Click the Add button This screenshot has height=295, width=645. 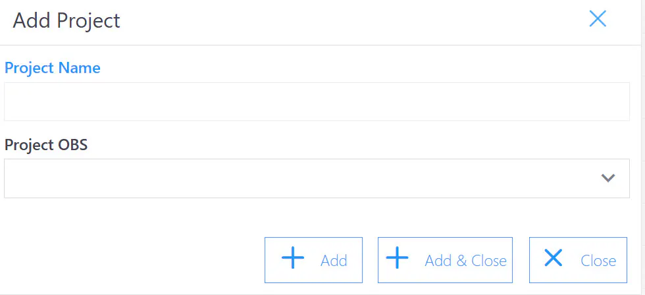tap(313, 260)
